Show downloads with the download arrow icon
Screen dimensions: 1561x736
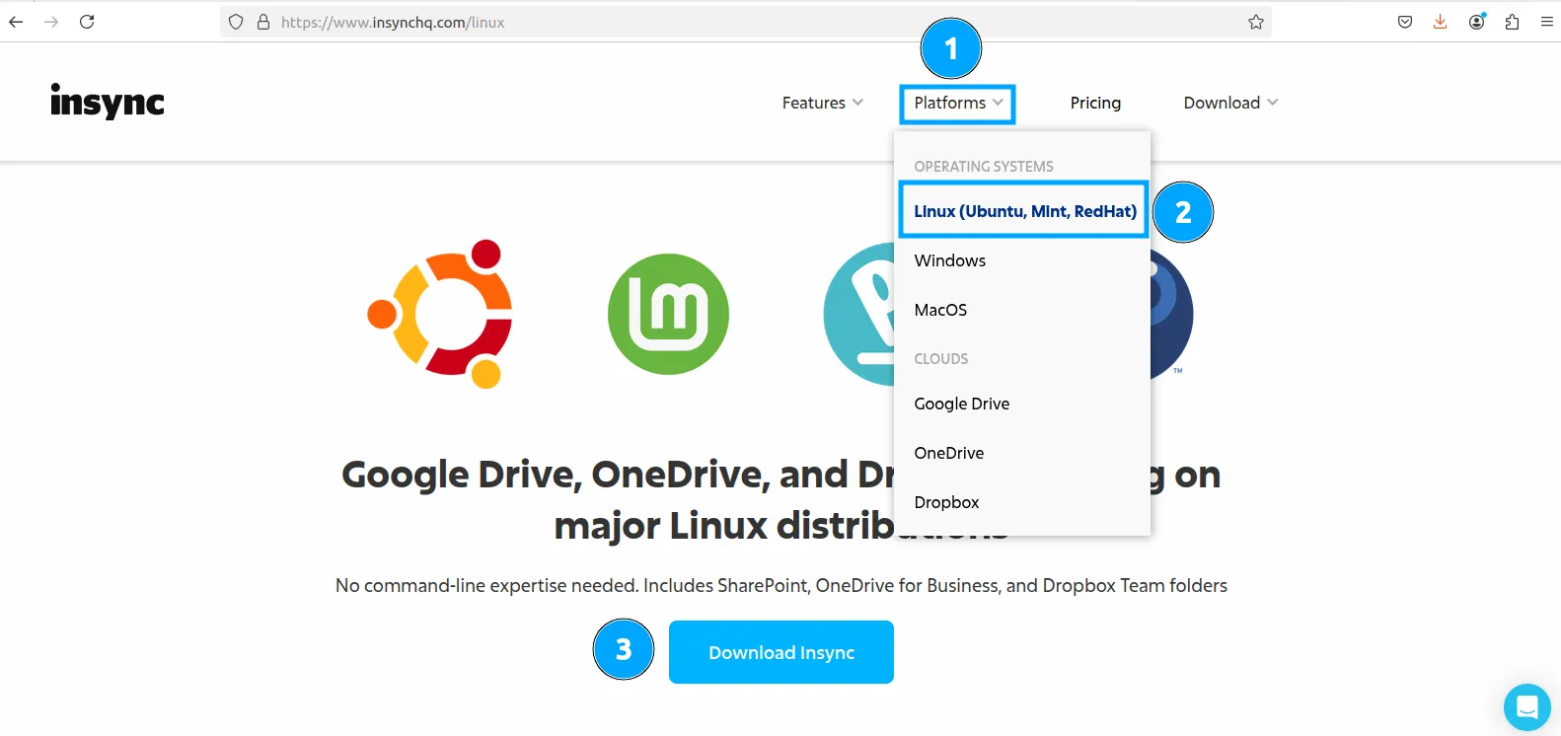[x=1441, y=22]
